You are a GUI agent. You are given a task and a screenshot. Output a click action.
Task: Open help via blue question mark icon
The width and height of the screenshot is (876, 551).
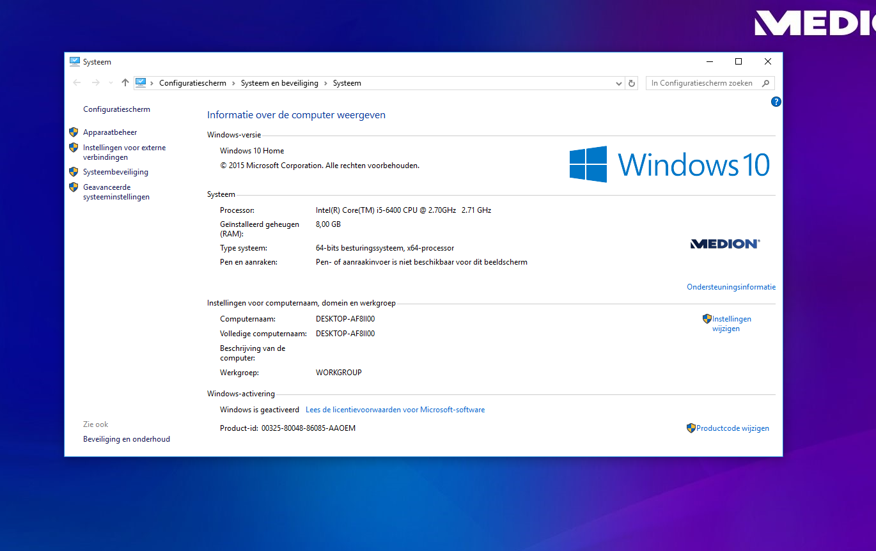click(x=776, y=102)
